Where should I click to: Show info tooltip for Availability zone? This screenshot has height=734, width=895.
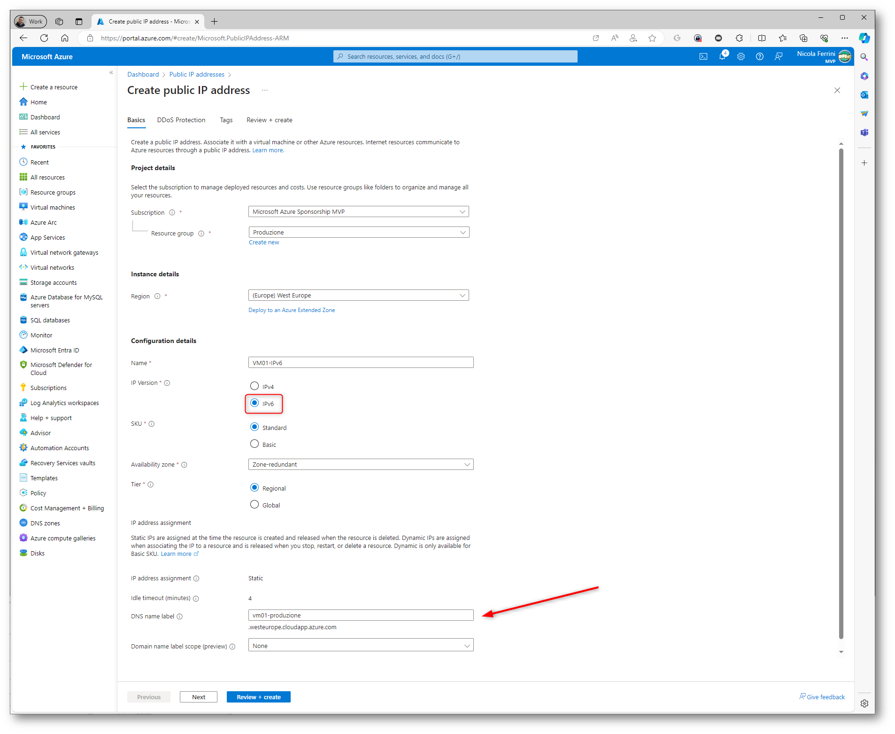coord(184,465)
